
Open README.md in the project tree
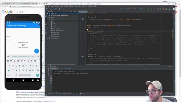click(x=56, y=36)
